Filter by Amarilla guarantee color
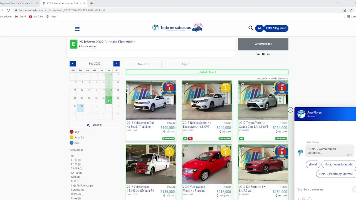The image size is (356, 200). [x=77, y=137]
